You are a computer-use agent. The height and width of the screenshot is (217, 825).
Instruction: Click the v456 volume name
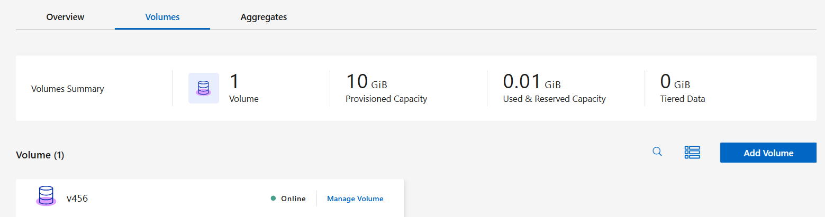point(77,199)
